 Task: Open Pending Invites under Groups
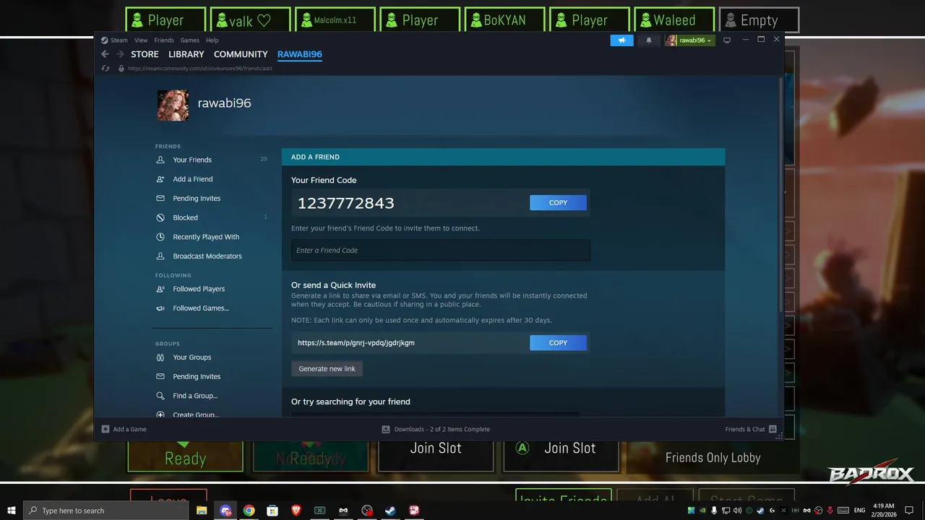[197, 377]
